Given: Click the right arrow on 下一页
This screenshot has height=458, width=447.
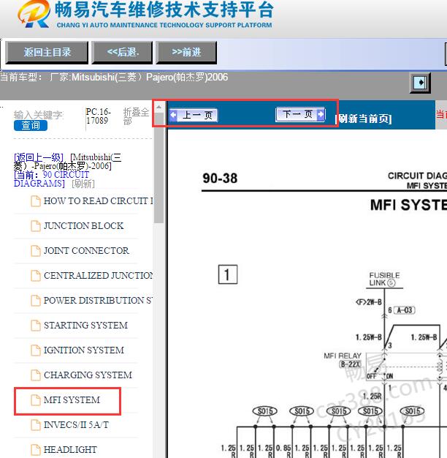Looking at the screenshot, I should (321, 114).
